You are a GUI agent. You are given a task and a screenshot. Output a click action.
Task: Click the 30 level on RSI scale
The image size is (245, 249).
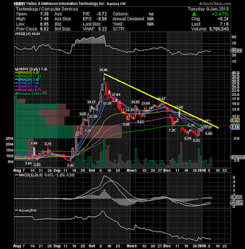pyautogui.click(x=234, y=55)
